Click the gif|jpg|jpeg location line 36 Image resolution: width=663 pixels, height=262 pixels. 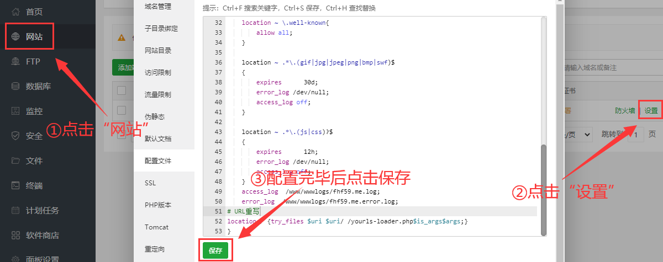click(318, 62)
